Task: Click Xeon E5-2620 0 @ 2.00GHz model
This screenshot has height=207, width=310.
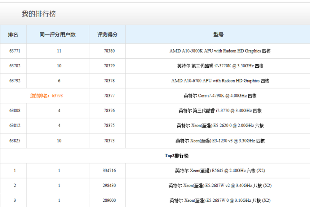Action: pyautogui.click(x=220, y=125)
